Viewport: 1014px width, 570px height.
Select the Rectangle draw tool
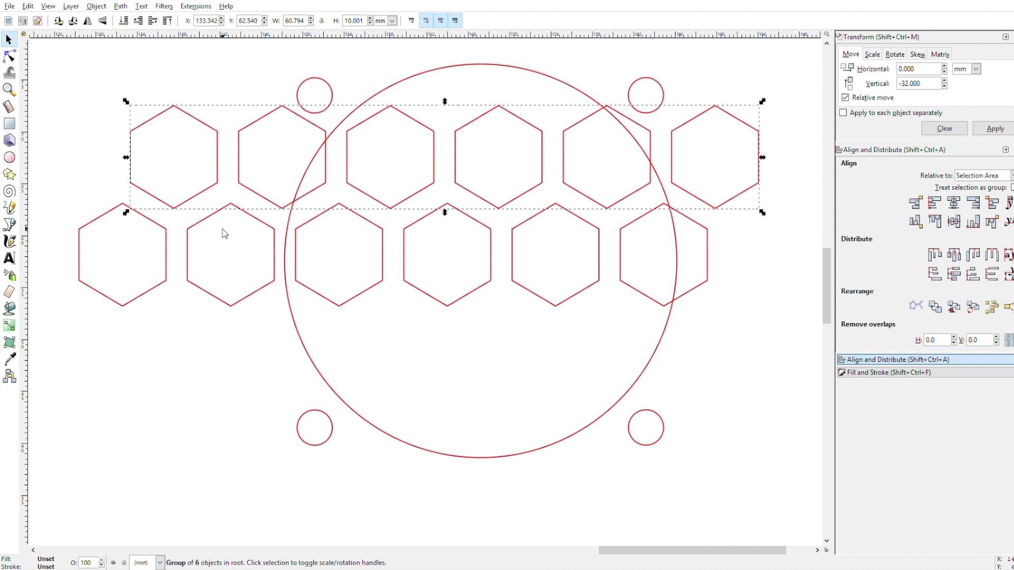[10, 123]
